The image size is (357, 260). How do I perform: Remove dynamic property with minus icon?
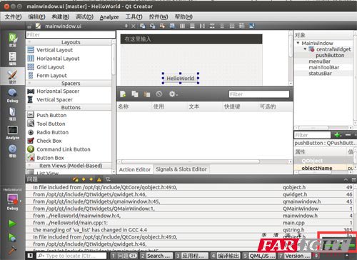[x=348, y=135]
